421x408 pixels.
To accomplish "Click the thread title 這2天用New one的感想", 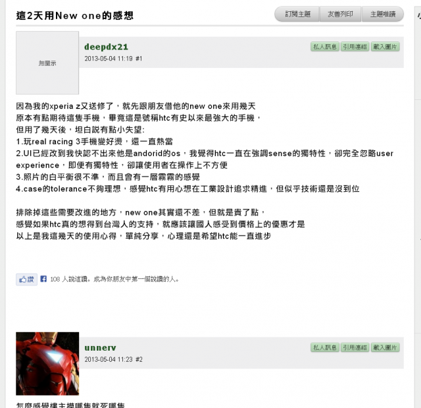I will pyautogui.click(x=74, y=15).
